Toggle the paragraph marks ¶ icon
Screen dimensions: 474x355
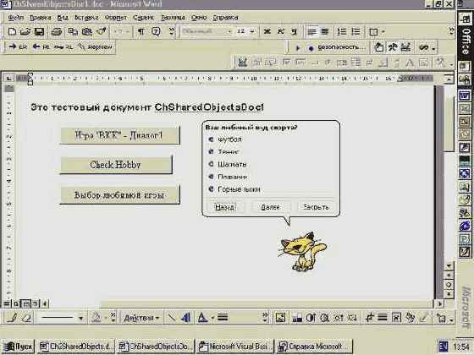141,31
